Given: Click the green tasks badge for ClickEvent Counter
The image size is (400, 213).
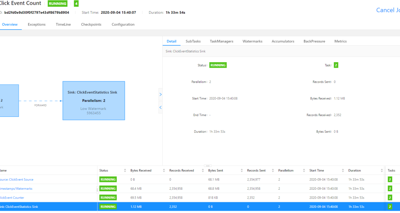Looking at the screenshot, I should click(390, 197).
